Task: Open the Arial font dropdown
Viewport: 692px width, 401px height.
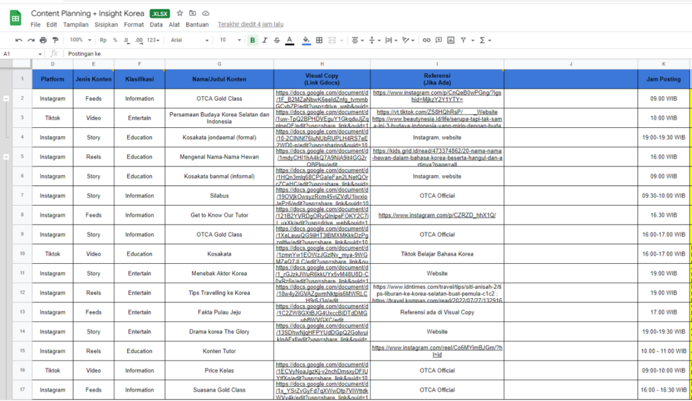Action: 190,40
